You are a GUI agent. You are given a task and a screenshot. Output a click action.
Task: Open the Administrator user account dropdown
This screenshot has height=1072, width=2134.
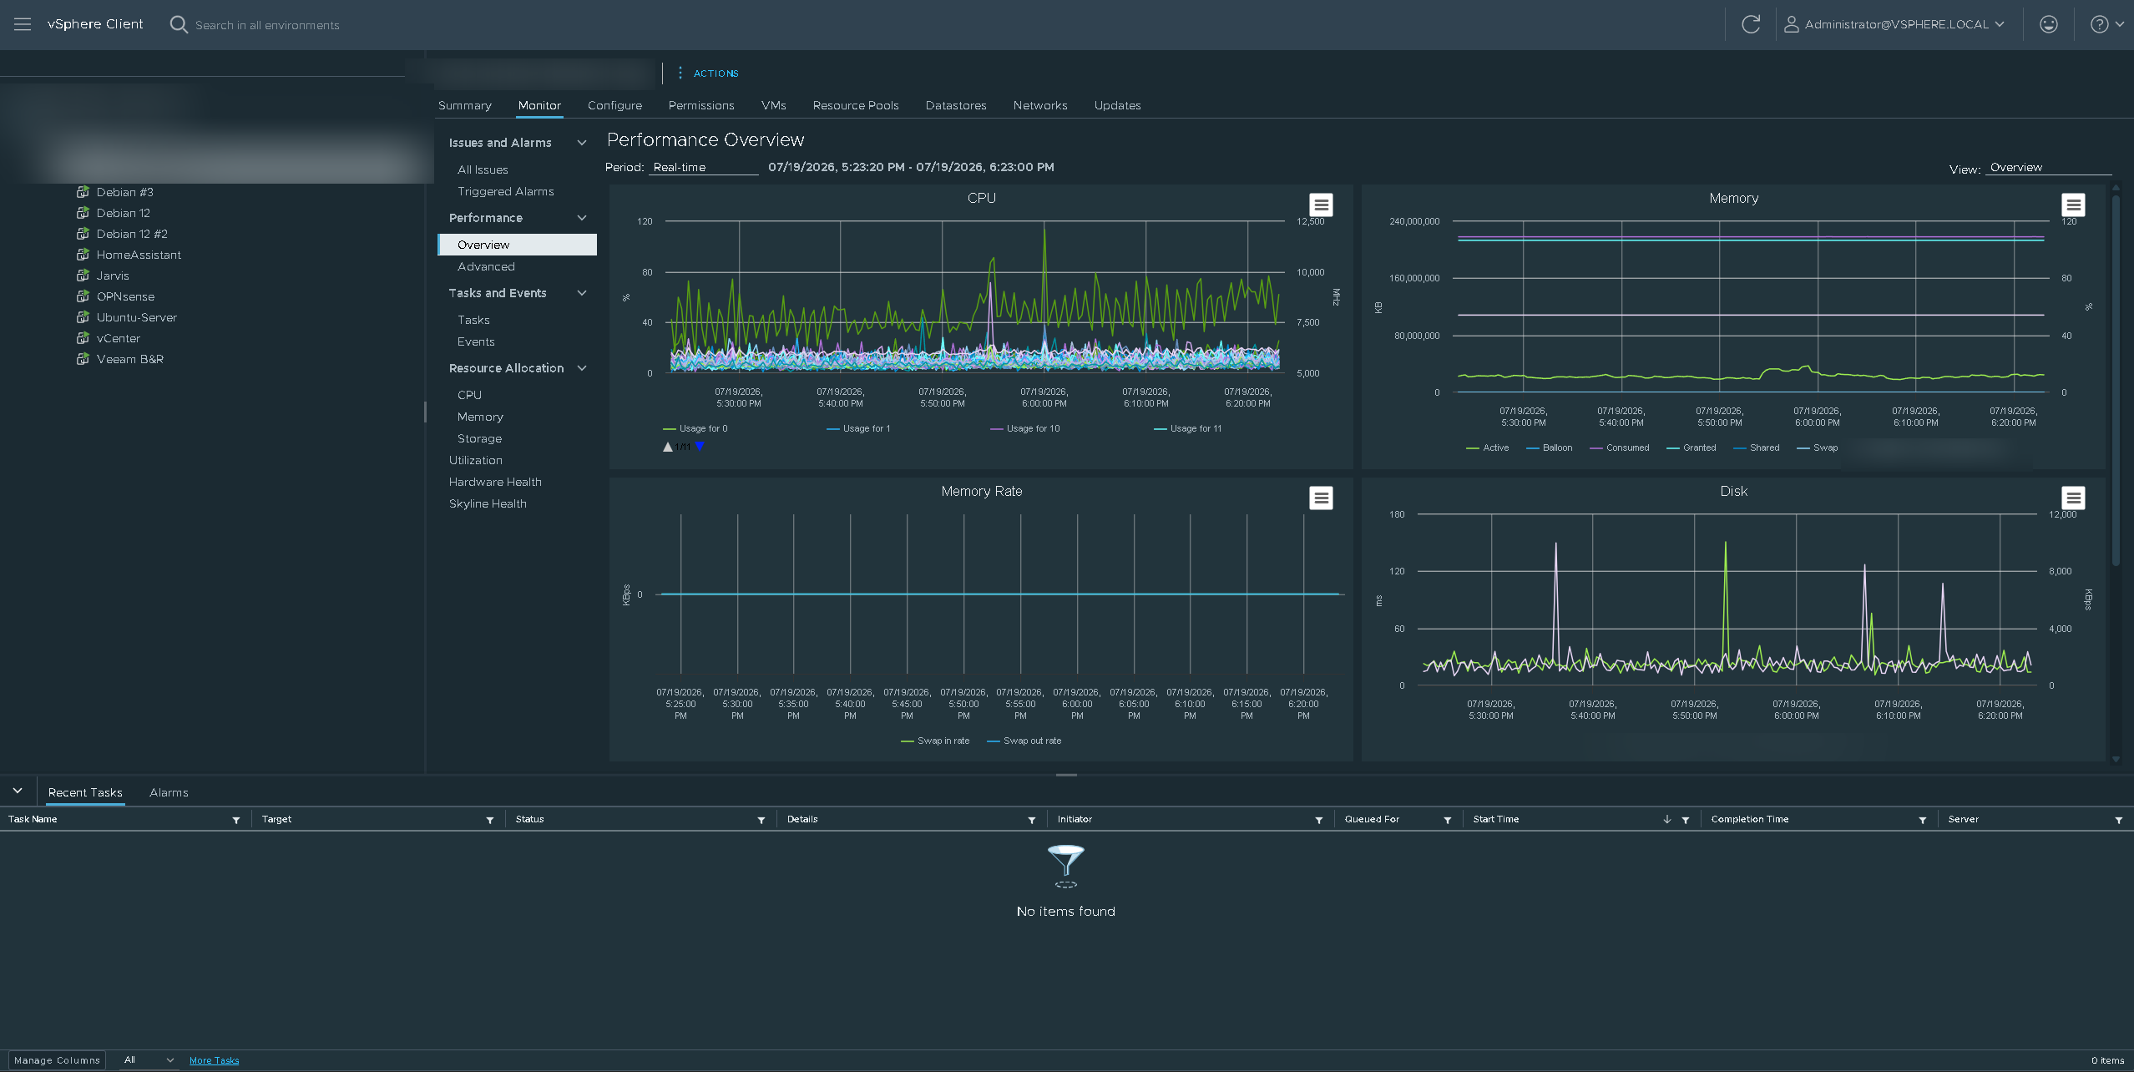[1894, 24]
